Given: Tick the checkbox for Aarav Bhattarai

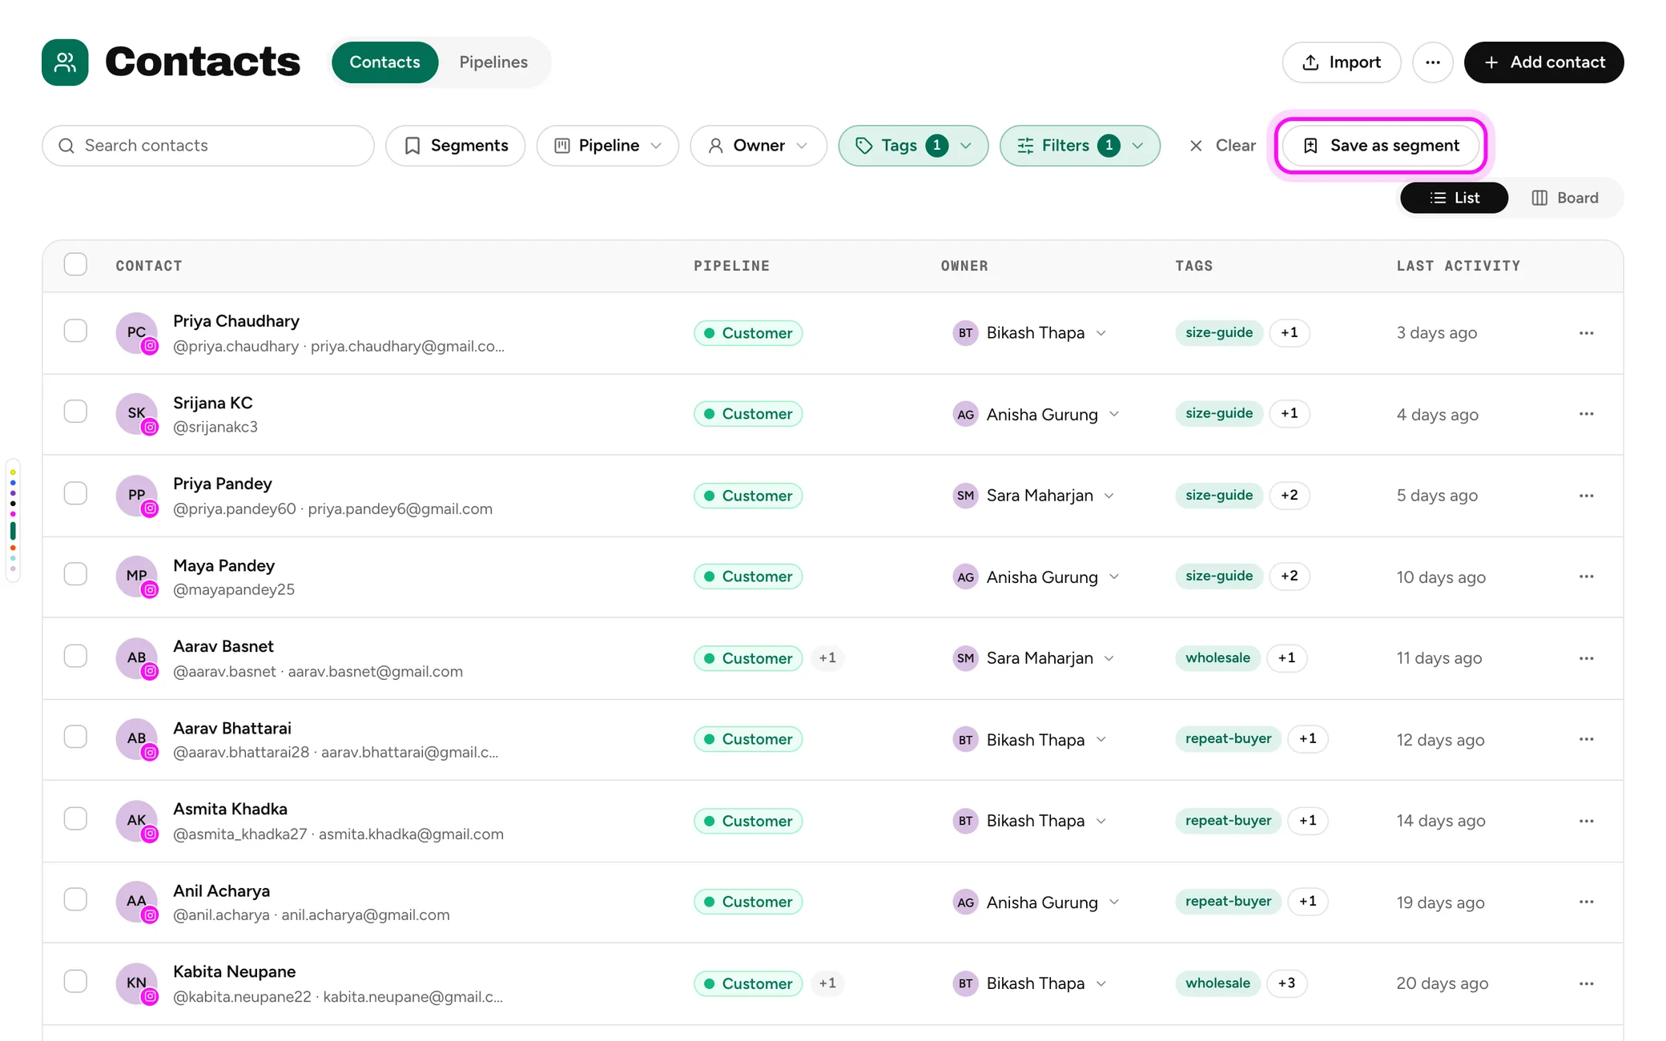Looking at the screenshot, I should click(75, 737).
